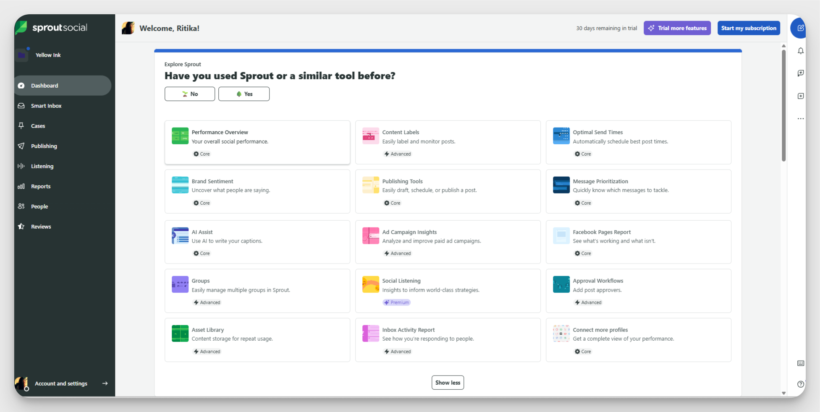Open the Optimal Send Times card
820x412 pixels.
(639, 142)
